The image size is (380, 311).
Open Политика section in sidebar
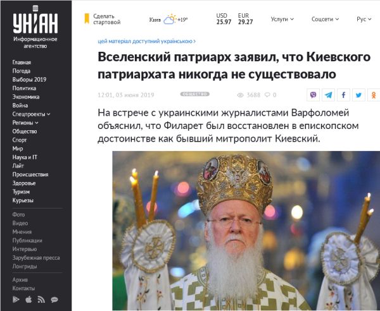pos(24,88)
